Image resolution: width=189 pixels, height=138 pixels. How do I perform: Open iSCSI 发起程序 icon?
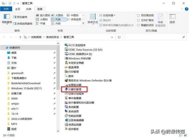[x=66, y=45]
